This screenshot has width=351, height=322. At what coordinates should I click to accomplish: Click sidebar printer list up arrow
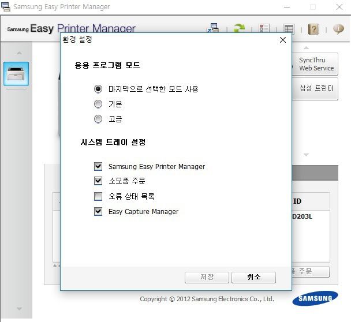pyautogui.click(x=19, y=53)
